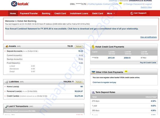Click the Kotak Credit Card Payments icon

coord(93,47)
